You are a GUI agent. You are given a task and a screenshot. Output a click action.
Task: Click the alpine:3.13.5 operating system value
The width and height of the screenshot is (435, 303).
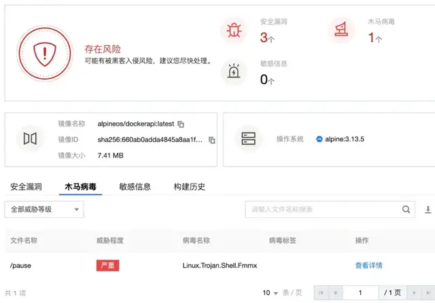tap(345, 139)
